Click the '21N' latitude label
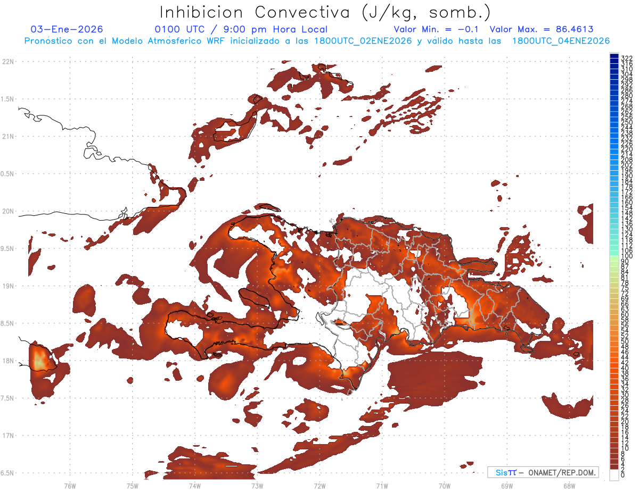Viewport: 639px width, 493px height. pyautogui.click(x=8, y=136)
